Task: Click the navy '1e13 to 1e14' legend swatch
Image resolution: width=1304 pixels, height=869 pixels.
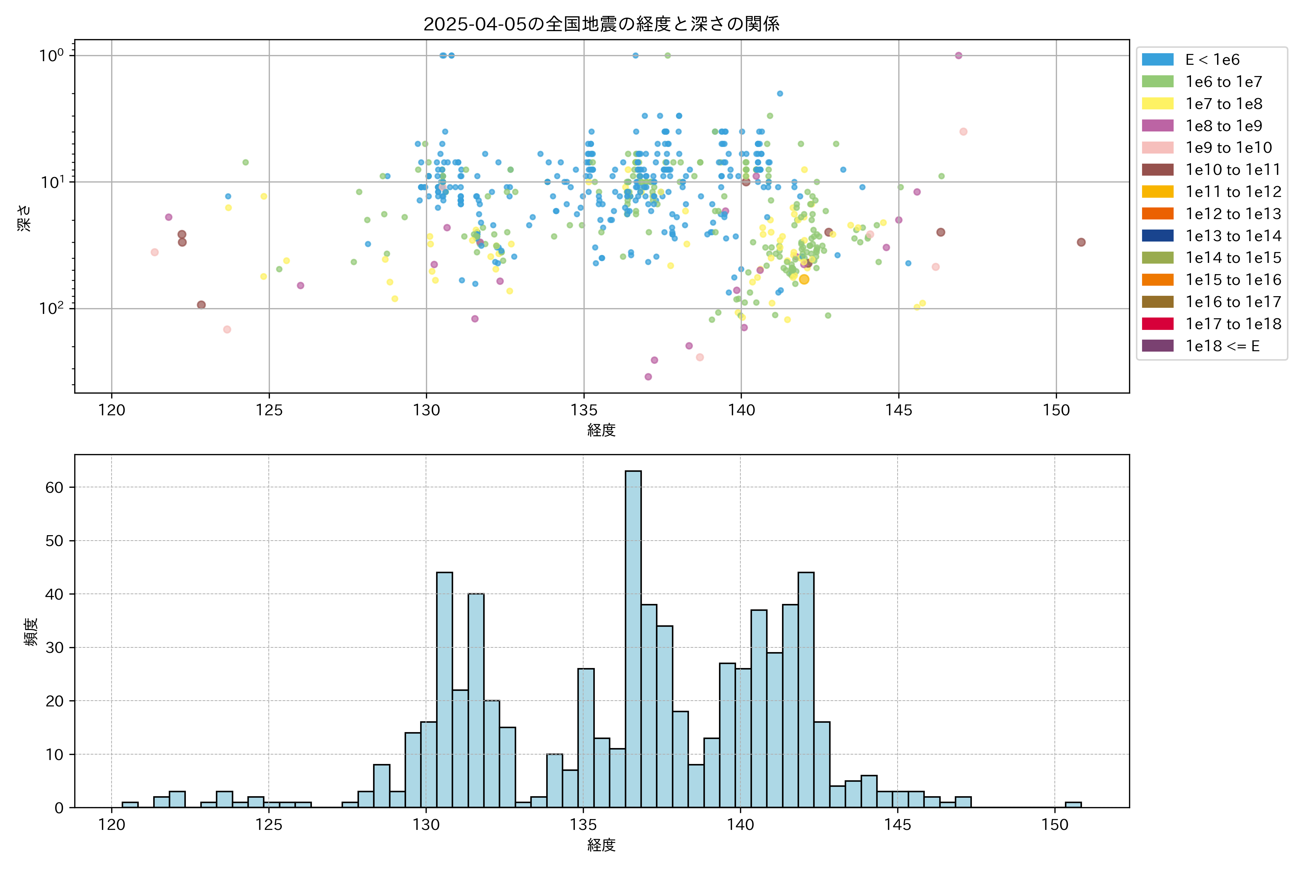Action: pos(1157,236)
